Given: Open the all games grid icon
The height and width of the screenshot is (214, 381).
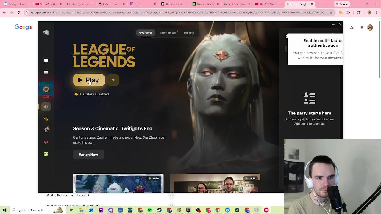Looking at the screenshot, I should [46, 72].
